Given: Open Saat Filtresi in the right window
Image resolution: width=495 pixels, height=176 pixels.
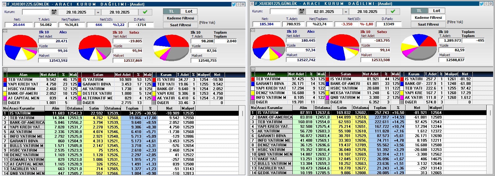Looking at the screenshot, I should (428, 24).
